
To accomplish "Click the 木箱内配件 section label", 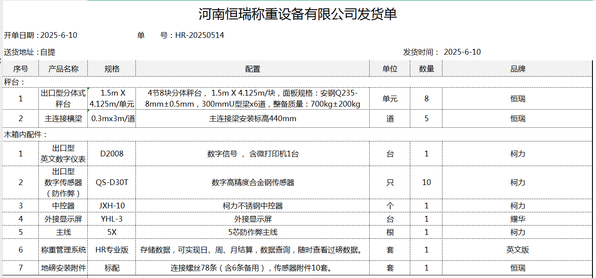I will 26,134.
